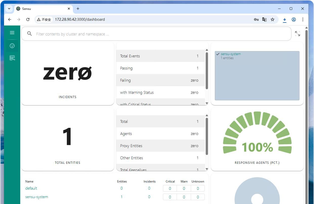
Task: Open the sensu-system namespace link
Action: (37, 197)
